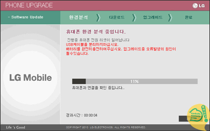Select the 업그레이드 step tab

153,17
